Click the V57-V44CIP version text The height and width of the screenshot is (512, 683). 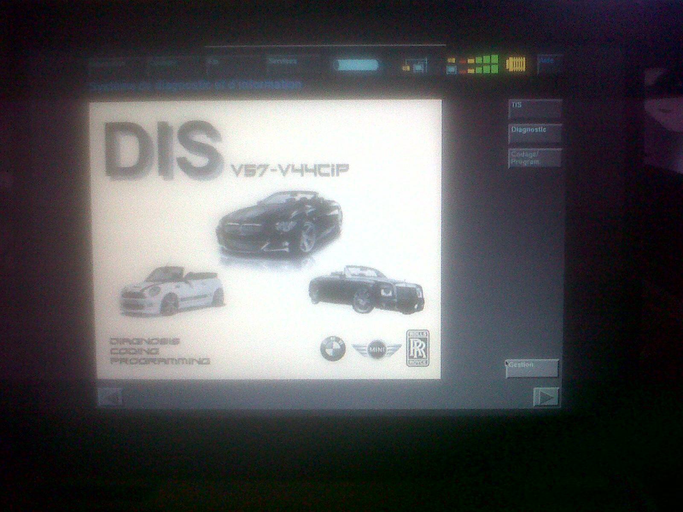tap(290, 170)
